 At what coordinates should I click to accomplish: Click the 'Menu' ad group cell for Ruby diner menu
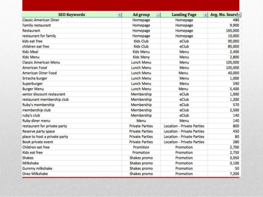(x=141, y=121)
